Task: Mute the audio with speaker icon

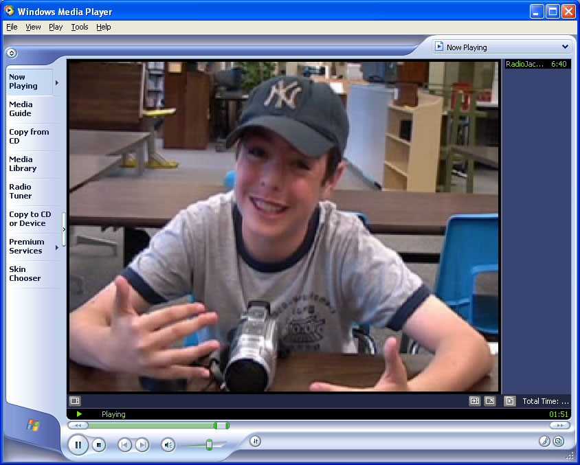Action: point(168,445)
